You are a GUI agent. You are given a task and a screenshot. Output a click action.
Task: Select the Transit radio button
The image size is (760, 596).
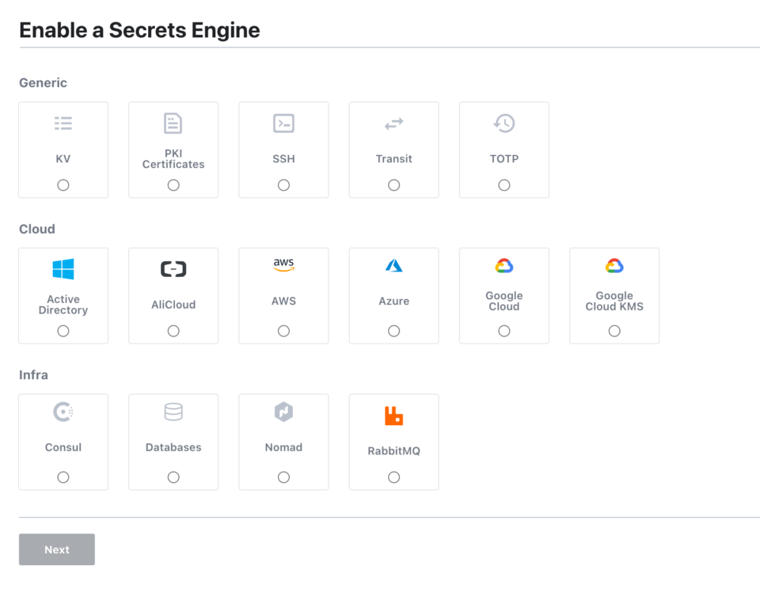click(x=393, y=184)
